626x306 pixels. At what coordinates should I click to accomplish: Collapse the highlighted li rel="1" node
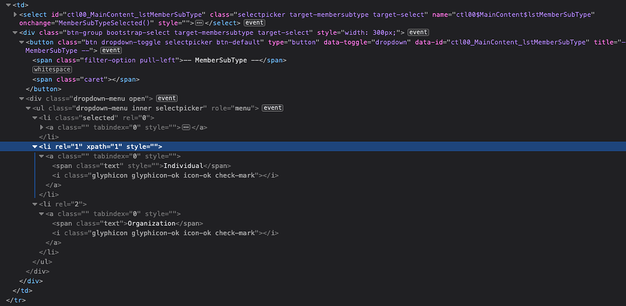pos(35,147)
